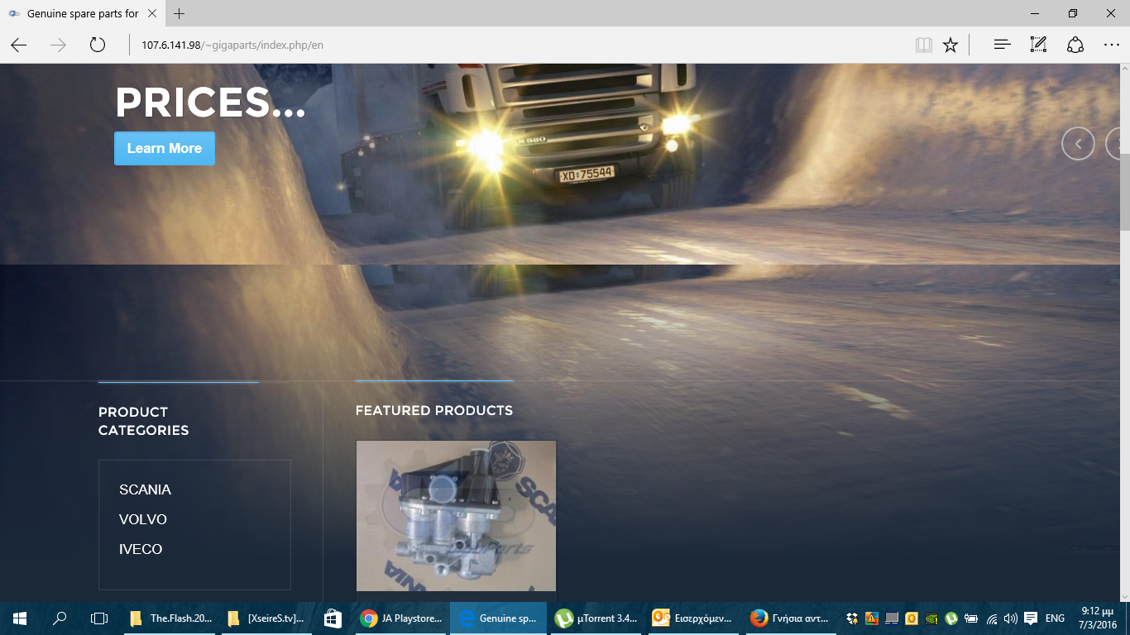
Task: Go back to the previous page
Action: 19,45
